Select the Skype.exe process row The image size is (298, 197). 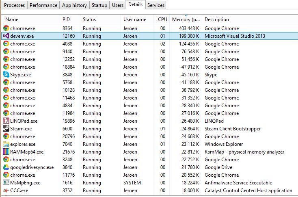tap(149, 75)
